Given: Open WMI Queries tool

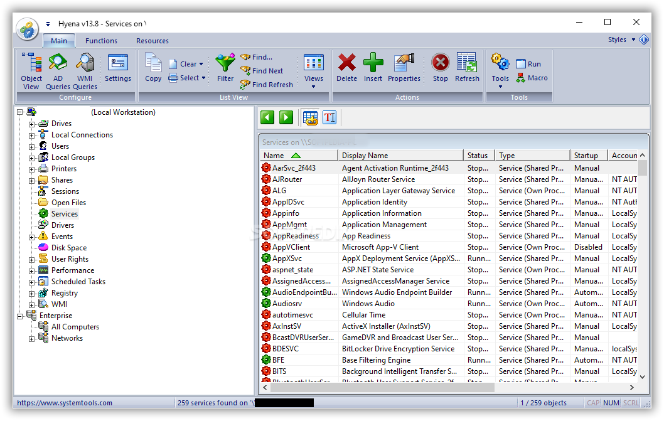Looking at the screenshot, I should click(x=85, y=71).
